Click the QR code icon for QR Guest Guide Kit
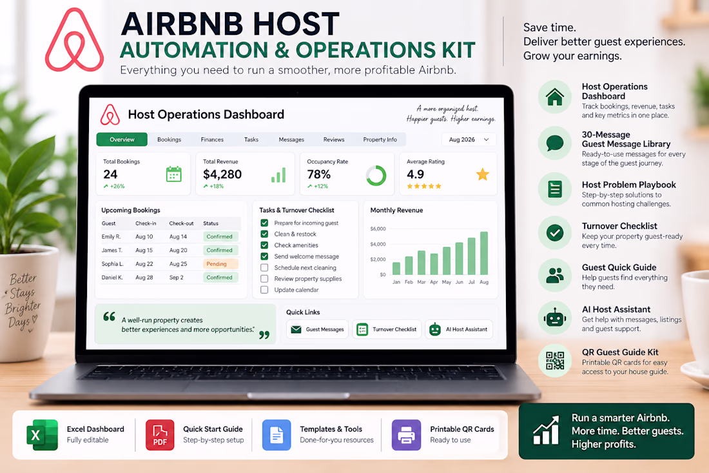 555,361
